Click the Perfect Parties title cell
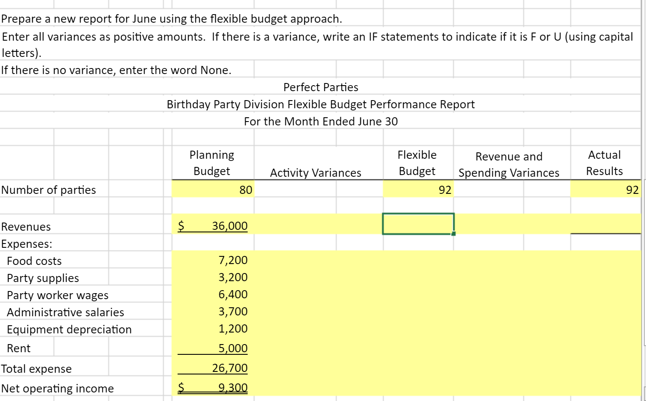This screenshot has width=646, height=401. point(320,87)
